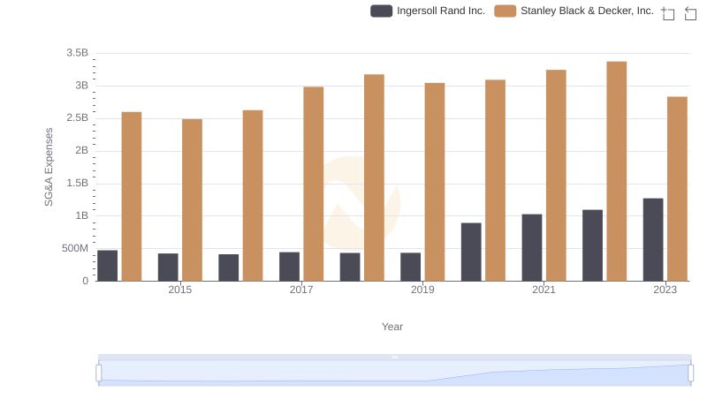The image size is (707, 407).
Task: Click the 3.5B y-axis label
Action: [x=78, y=53]
